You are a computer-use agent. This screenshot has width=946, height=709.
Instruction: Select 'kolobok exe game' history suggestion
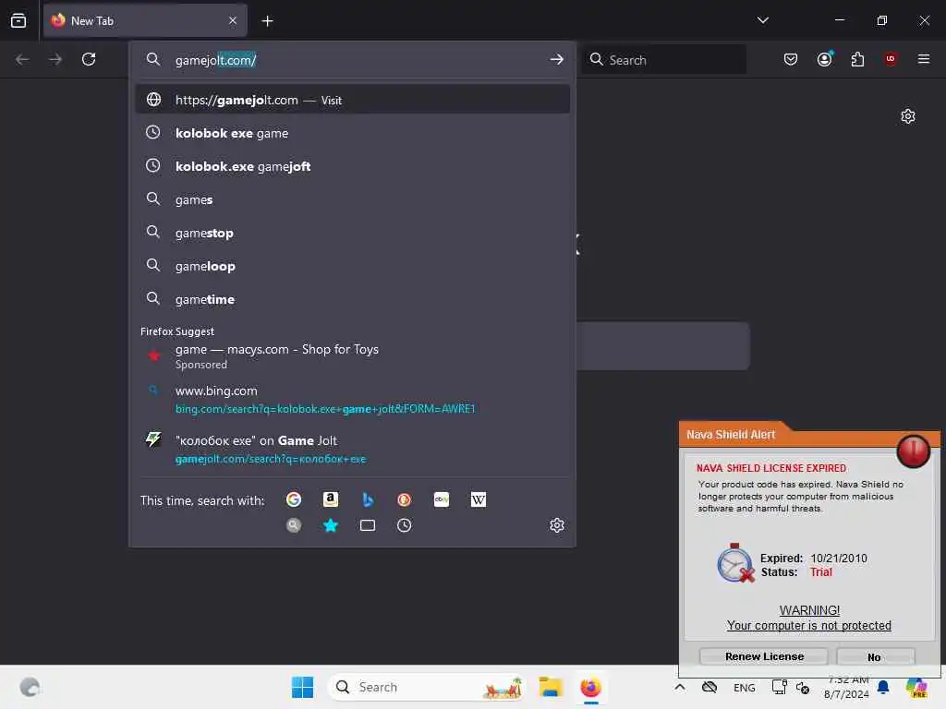[353, 133]
